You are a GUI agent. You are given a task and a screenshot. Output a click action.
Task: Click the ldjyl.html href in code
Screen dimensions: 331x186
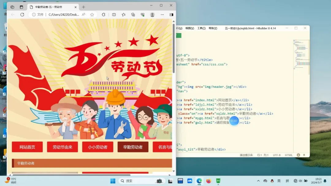click(x=206, y=105)
